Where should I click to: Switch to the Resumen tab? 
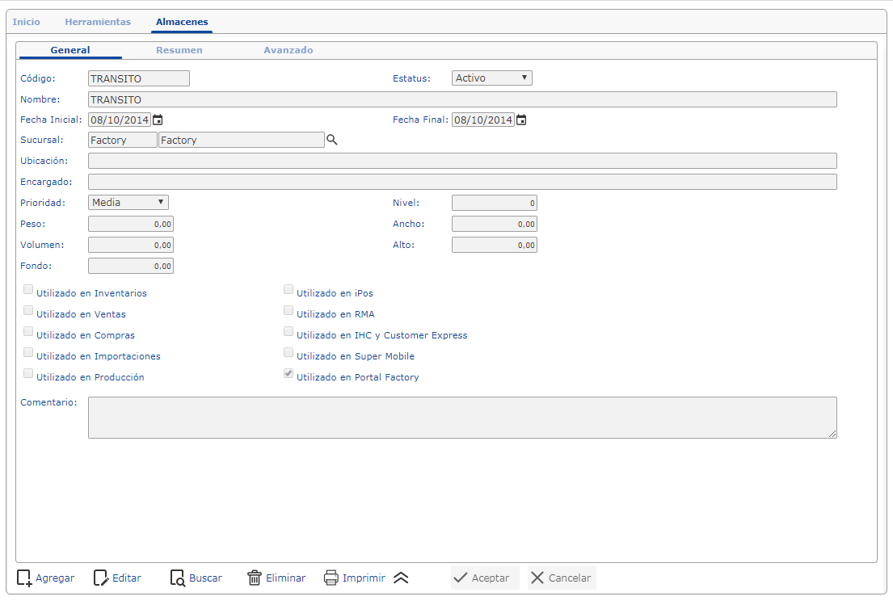(179, 50)
